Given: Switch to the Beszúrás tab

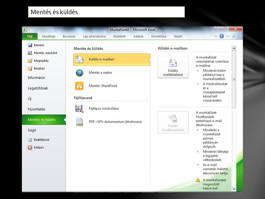Looking at the screenshot, I should 69,36.
